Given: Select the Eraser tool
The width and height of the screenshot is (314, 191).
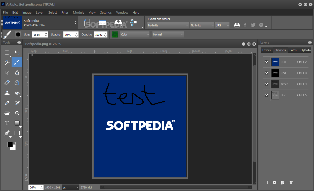Looking at the screenshot, I should 7,83.
